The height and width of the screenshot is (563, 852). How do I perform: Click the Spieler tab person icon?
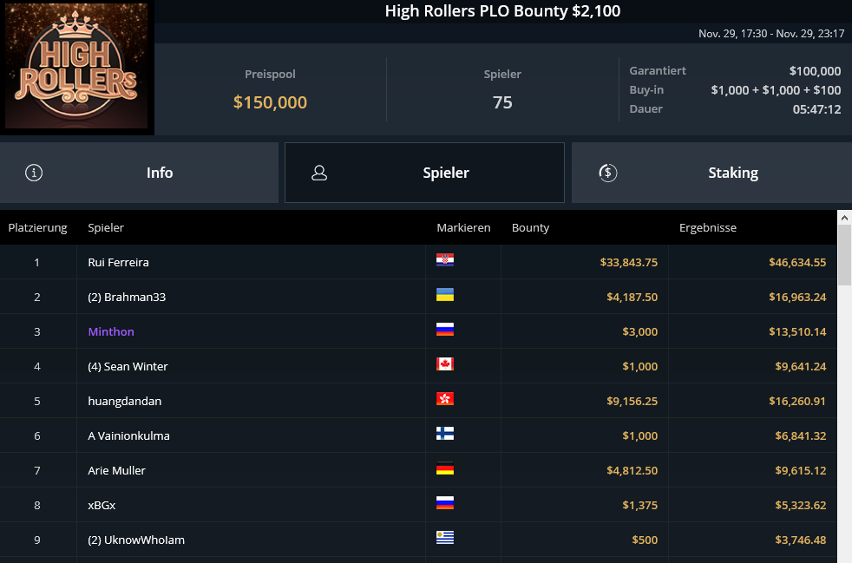(319, 173)
